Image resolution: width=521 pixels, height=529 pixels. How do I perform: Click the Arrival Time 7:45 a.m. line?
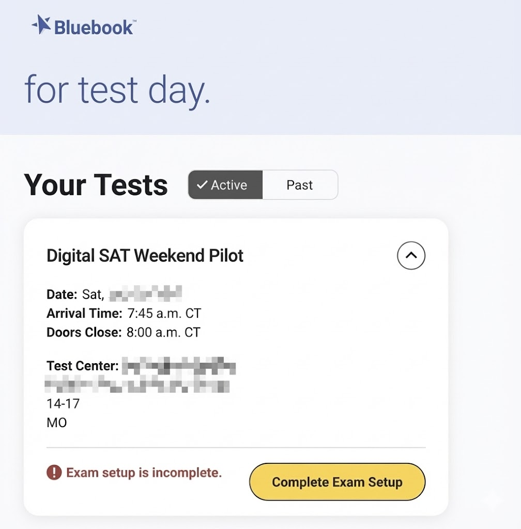[x=124, y=314]
